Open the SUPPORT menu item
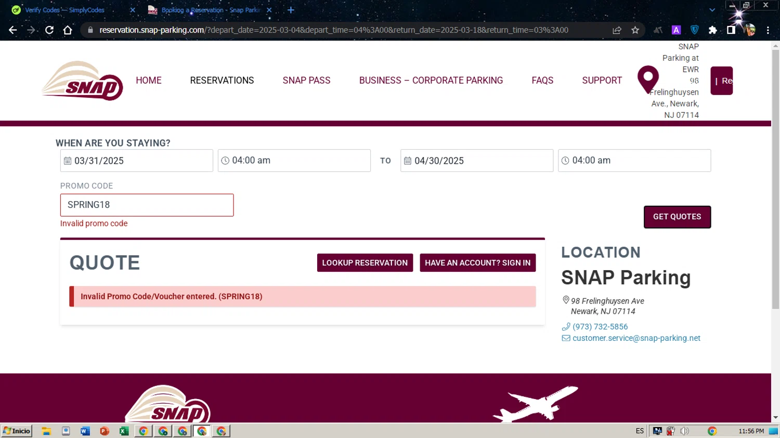Viewport: 780px width, 438px height. 602,81
